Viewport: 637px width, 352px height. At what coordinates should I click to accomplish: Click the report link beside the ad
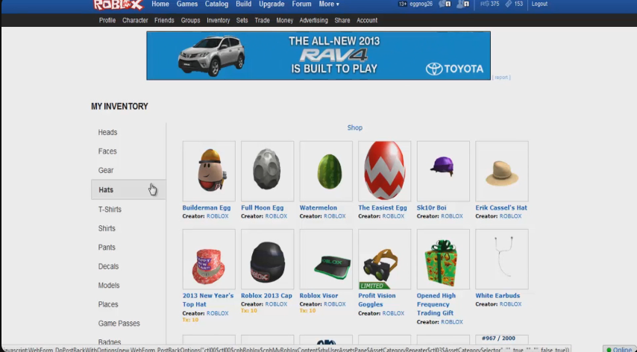point(501,78)
